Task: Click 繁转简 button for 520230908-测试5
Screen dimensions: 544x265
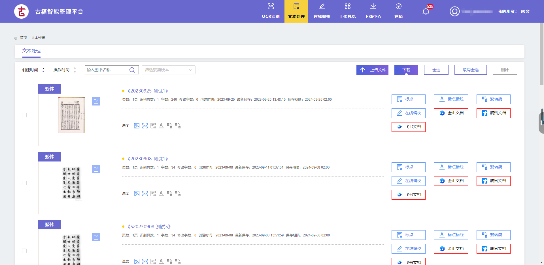Action: point(493,235)
